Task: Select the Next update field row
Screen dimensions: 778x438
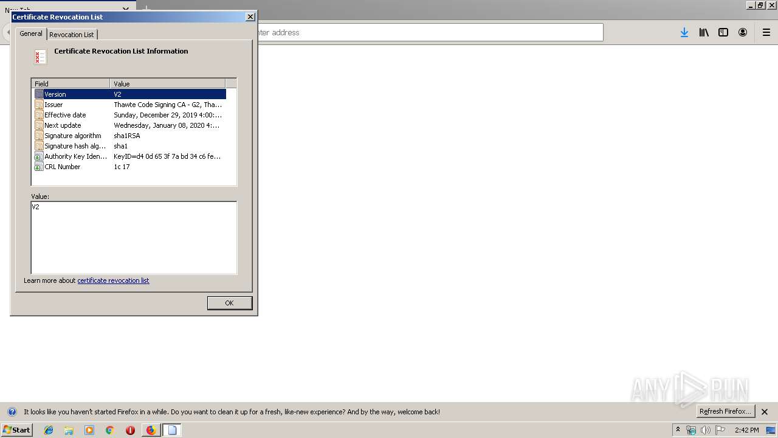Action: (x=130, y=125)
